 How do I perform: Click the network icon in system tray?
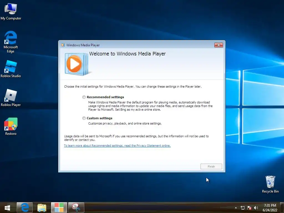point(242,208)
